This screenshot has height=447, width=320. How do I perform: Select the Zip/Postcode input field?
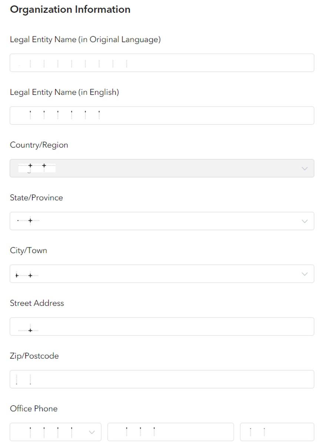(162, 379)
